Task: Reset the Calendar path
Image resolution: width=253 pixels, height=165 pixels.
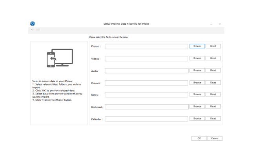Action: 213,118
